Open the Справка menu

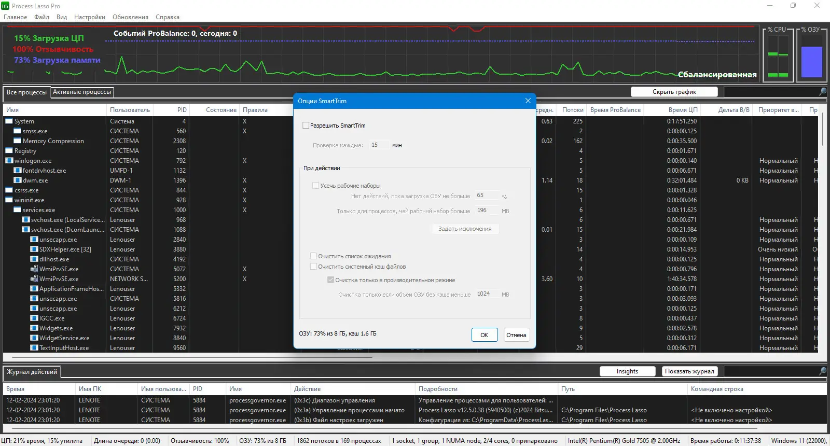(x=168, y=17)
